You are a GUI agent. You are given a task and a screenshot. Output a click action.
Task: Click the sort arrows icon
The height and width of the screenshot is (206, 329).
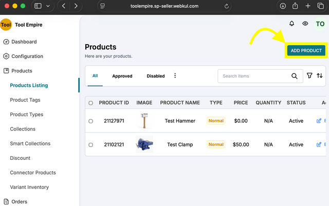pos(320,76)
